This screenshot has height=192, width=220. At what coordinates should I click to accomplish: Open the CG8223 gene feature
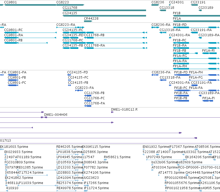[x=70, y=5]
